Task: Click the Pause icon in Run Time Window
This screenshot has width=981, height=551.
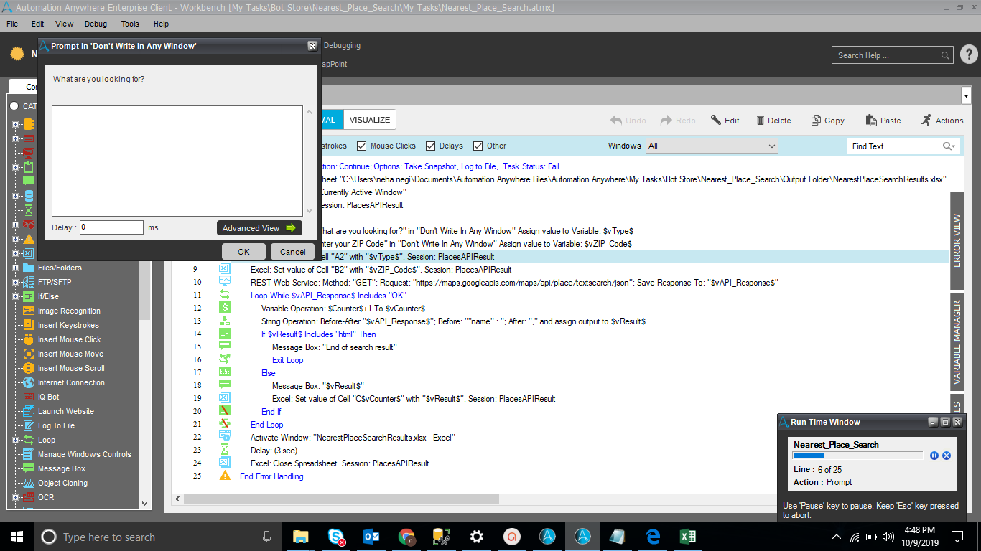Action: point(934,456)
